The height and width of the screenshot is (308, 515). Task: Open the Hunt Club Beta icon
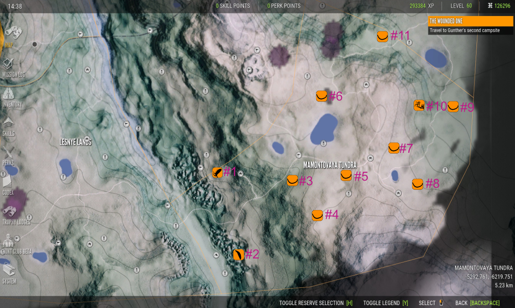click(8, 240)
